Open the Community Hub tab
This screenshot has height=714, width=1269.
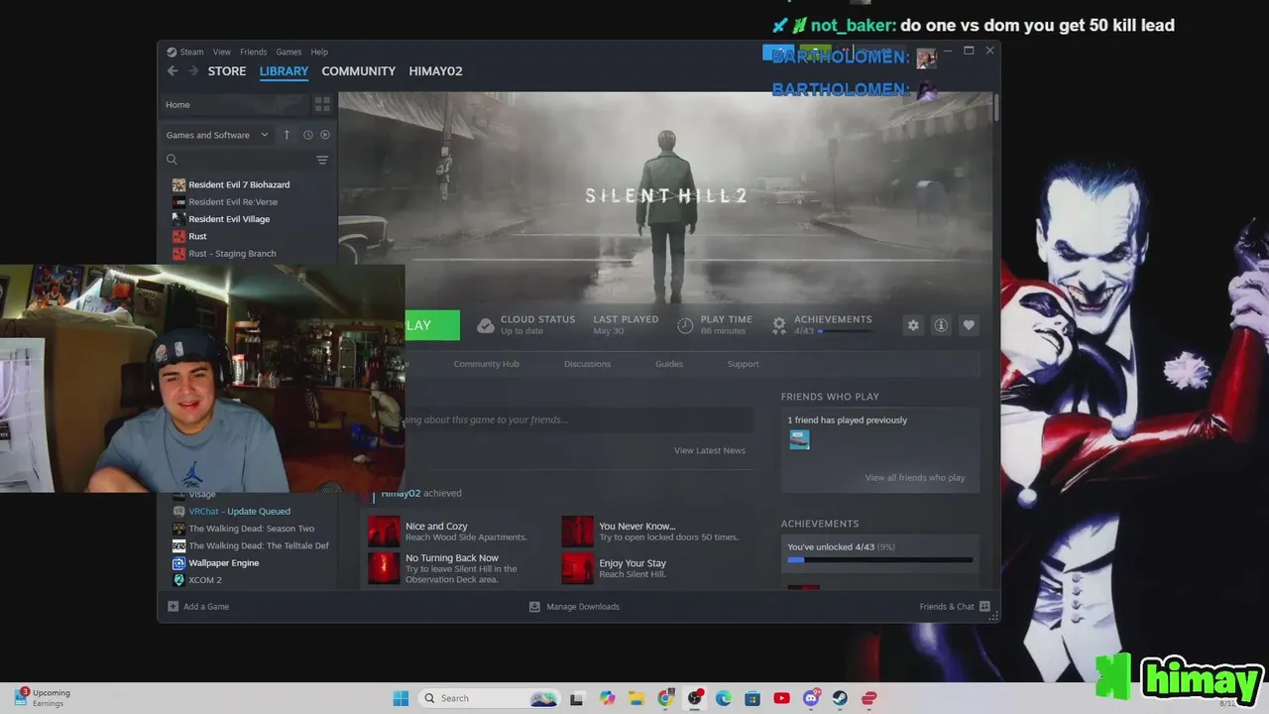(487, 364)
